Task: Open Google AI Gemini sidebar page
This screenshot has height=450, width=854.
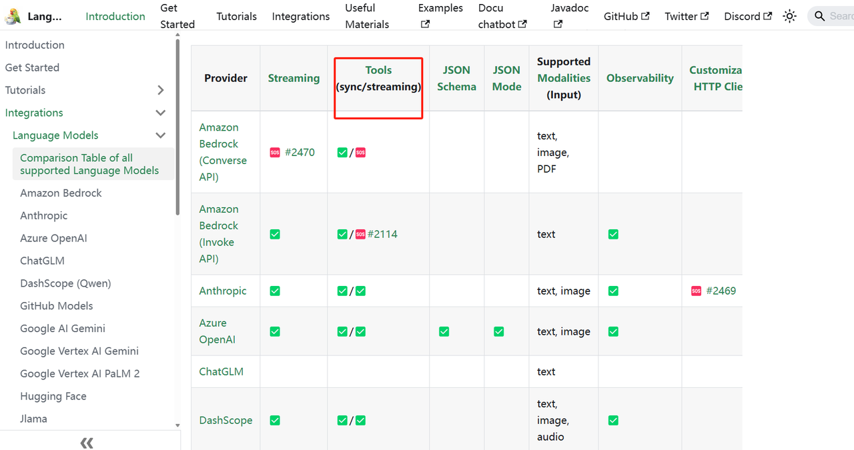Action: 63,329
